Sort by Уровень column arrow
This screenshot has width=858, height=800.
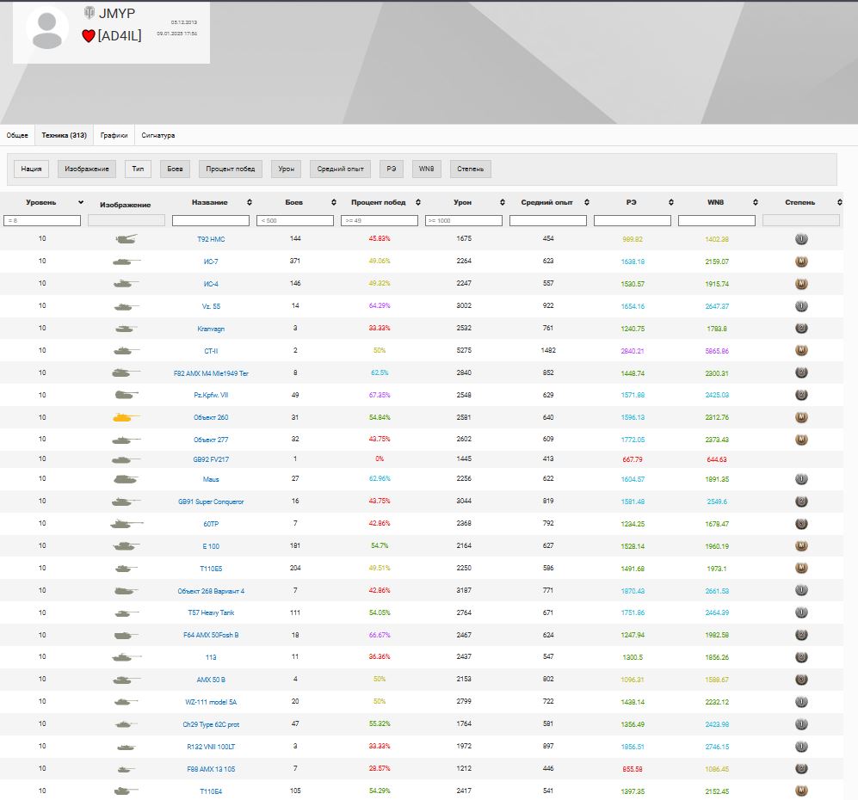click(x=80, y=202)
